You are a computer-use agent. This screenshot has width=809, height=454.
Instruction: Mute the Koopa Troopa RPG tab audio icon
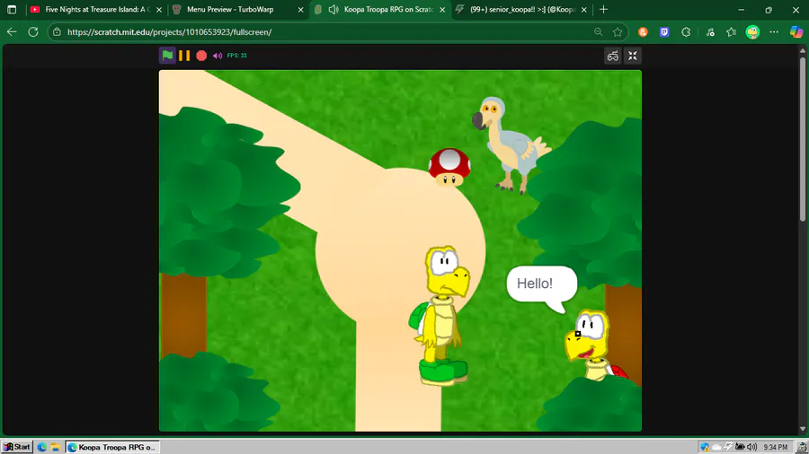(x=333, y=9)
